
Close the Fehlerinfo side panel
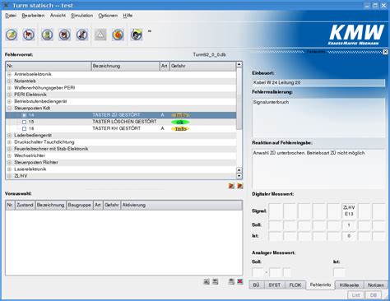point(385,52)
